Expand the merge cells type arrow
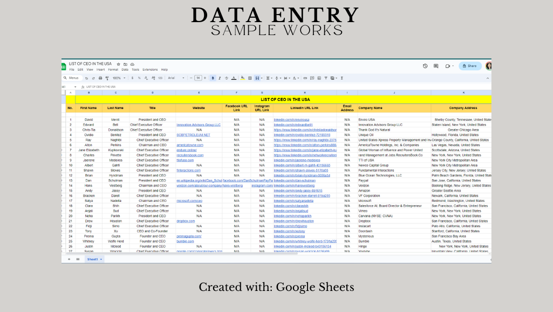 coord(262,78)
